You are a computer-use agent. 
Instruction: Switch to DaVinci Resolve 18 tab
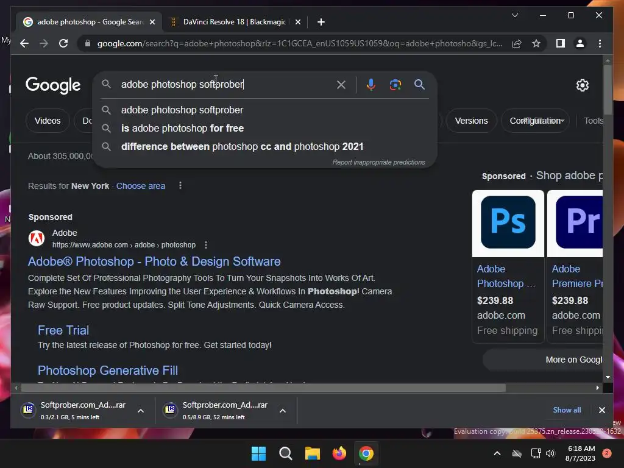(235, 22)
